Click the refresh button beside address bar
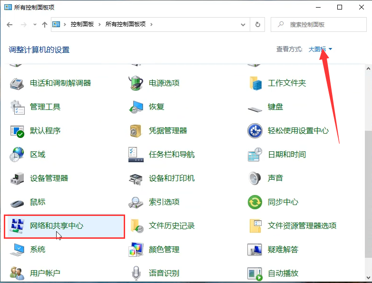 tap(258, 24)
